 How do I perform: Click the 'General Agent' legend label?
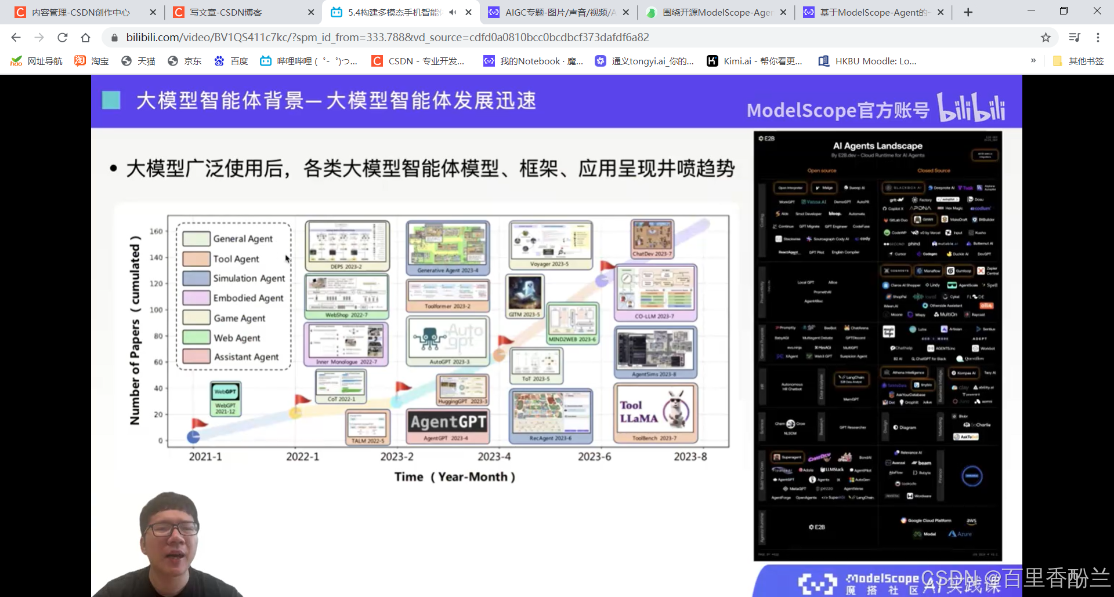243,239
